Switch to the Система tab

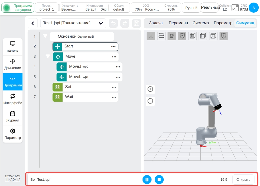[201, 23]
